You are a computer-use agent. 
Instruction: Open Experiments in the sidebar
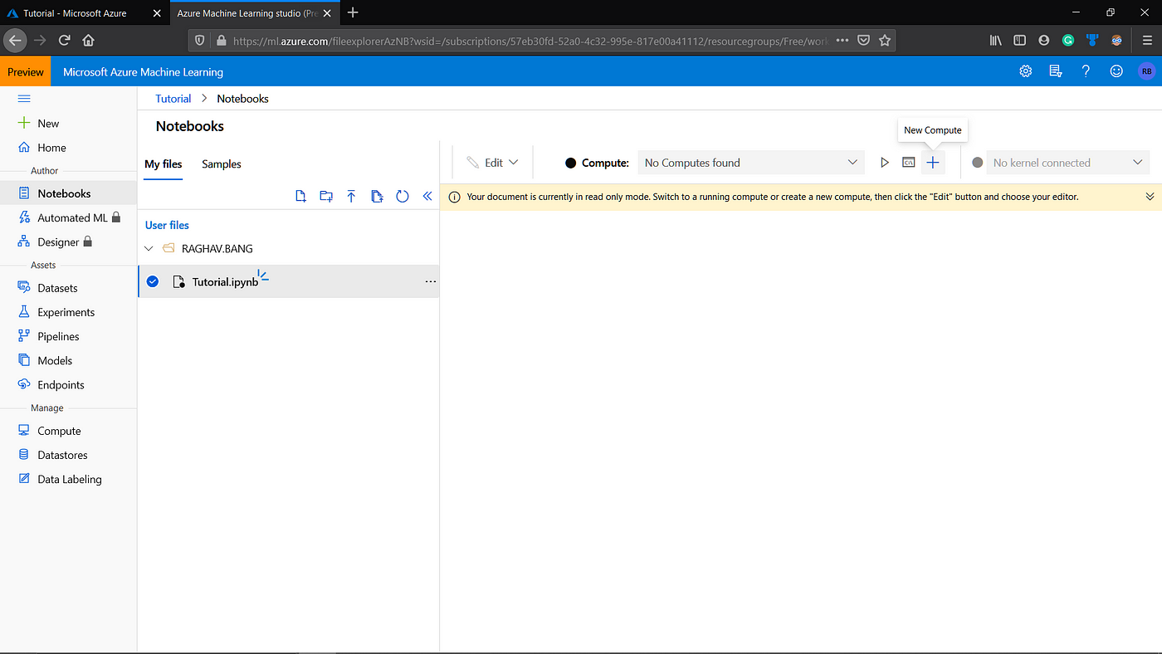68,312
